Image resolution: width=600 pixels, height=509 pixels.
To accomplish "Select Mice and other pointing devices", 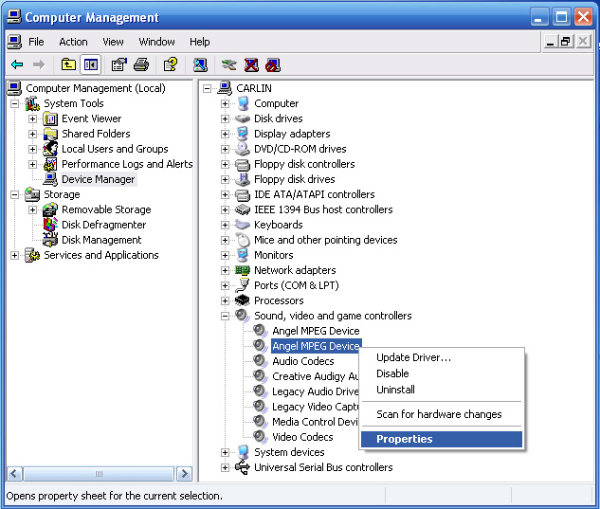I will point(326,240).
